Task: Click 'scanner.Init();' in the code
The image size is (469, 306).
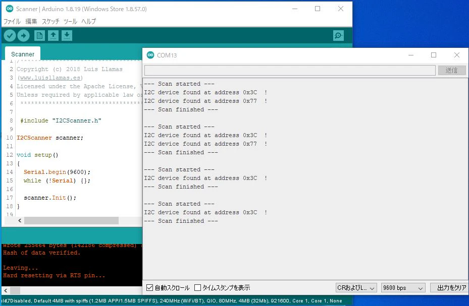Action: [50, 198]
